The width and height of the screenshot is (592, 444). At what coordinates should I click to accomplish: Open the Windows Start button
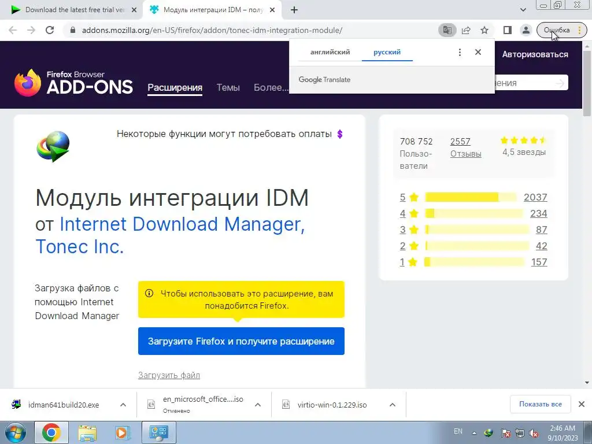15,432
